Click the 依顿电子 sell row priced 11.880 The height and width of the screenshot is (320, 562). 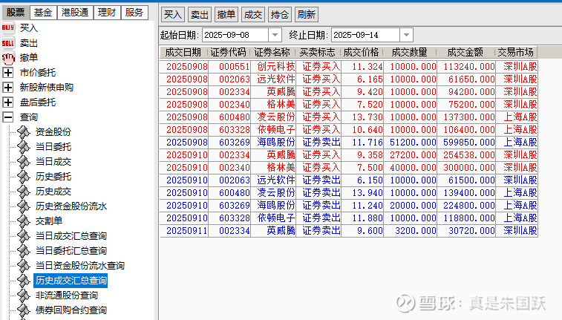(x=348, y=218)
